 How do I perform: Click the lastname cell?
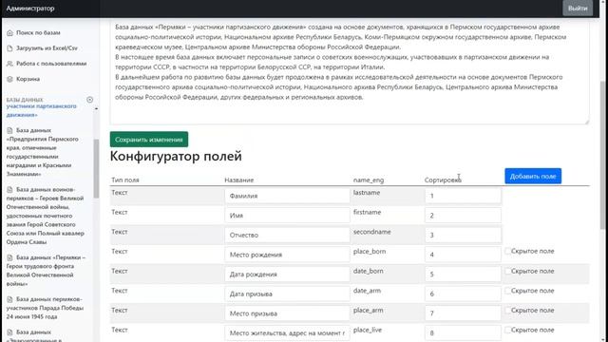[x=367, y=193]
